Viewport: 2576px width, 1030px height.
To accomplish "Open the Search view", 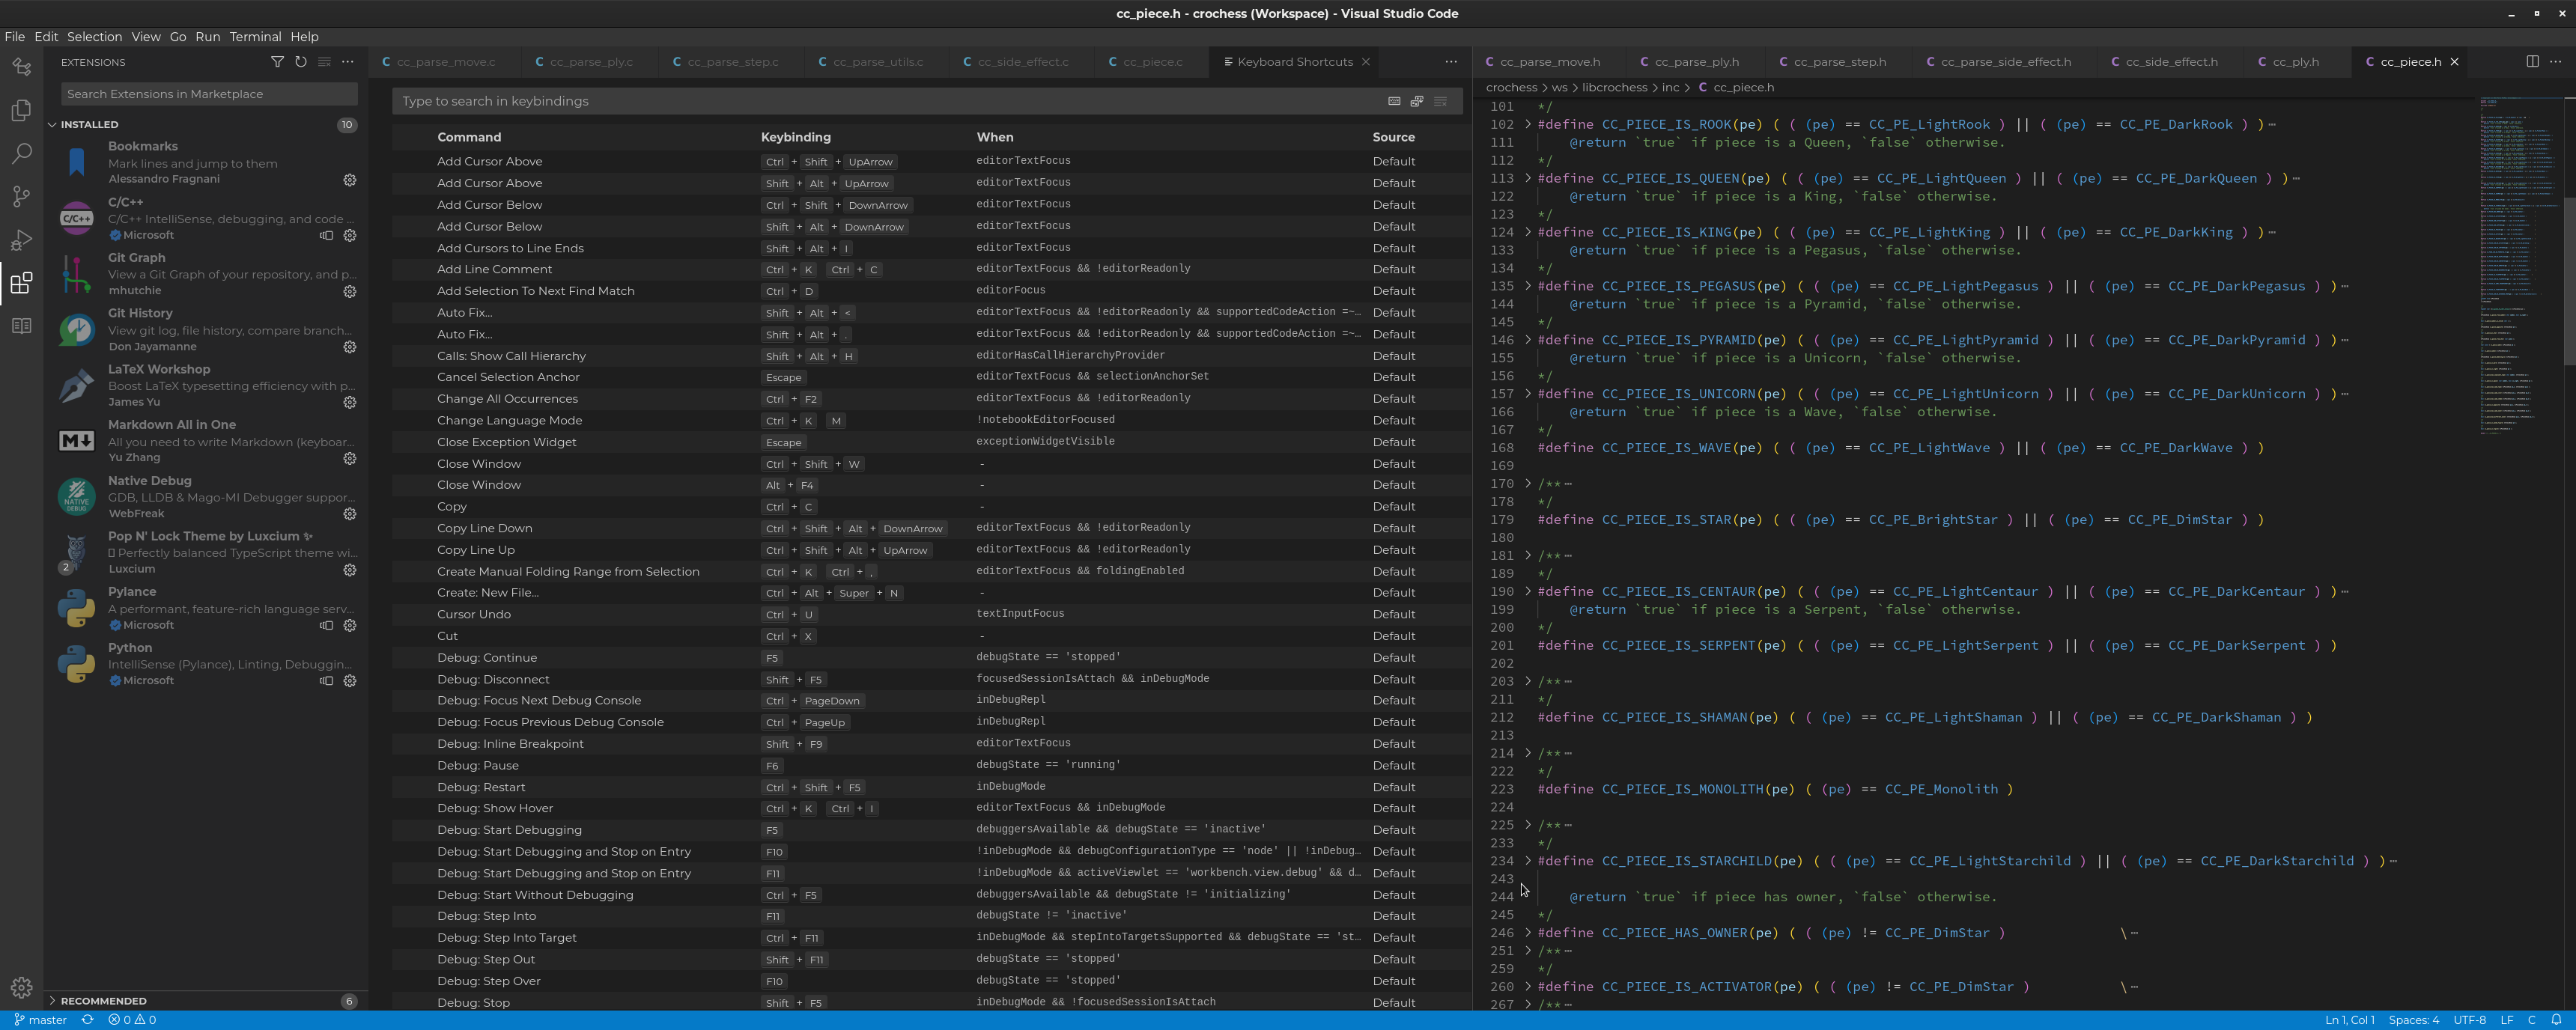I will pos(21,153).
